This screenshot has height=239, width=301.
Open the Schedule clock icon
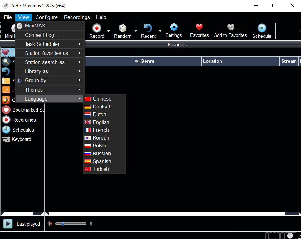coord(262,28)
